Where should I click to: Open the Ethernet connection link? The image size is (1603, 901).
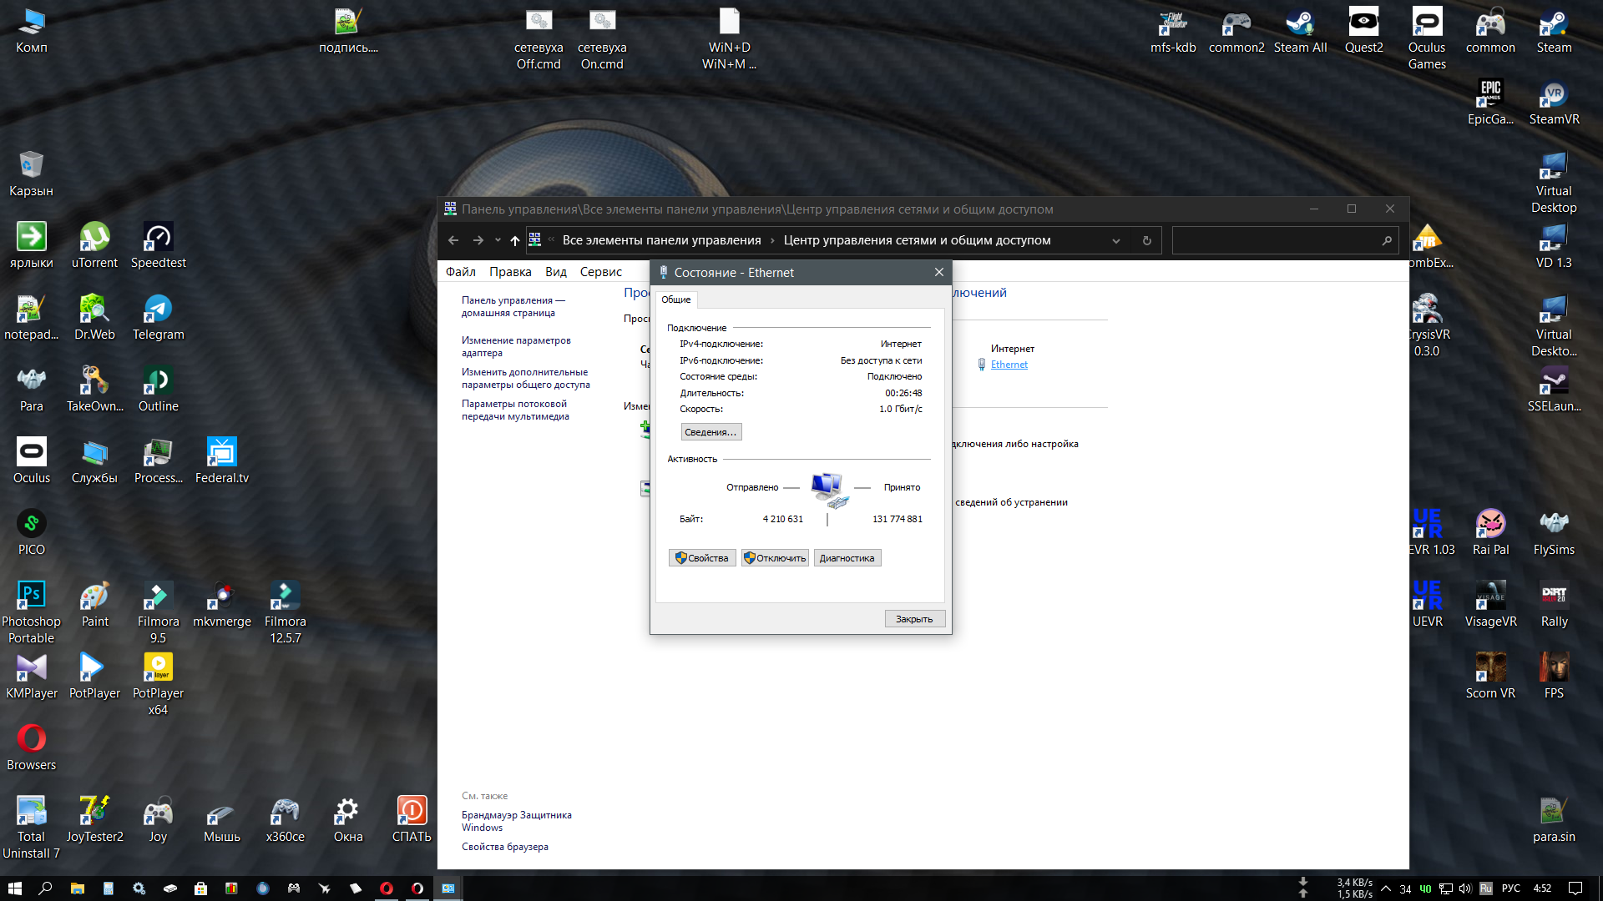pyautogui.click(x=1009, y=365)
